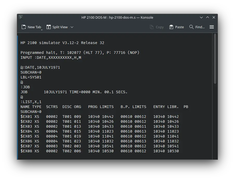
Task: Enable Copy for selected terminal text
Action: [157, 27]
